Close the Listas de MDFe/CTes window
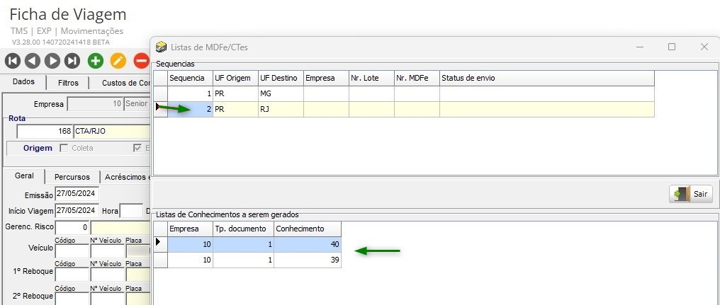Screen dimensions: 720x305 704,47
